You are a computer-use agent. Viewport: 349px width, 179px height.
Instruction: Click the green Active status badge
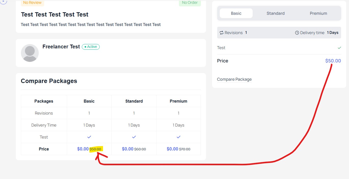coord(91,47)
